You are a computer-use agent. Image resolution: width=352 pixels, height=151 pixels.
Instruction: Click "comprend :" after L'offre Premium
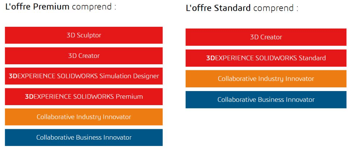(x=94, y=7)
